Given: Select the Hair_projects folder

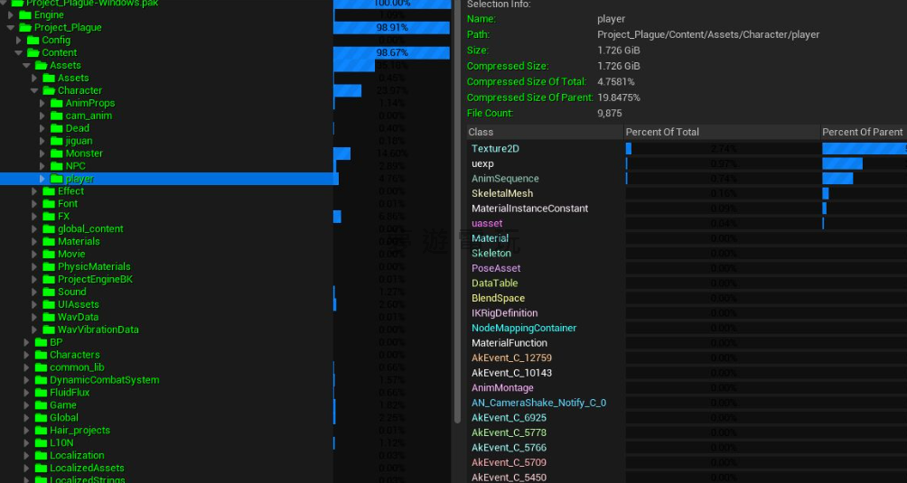Looking at the screenshot, I should click(79, 431).
